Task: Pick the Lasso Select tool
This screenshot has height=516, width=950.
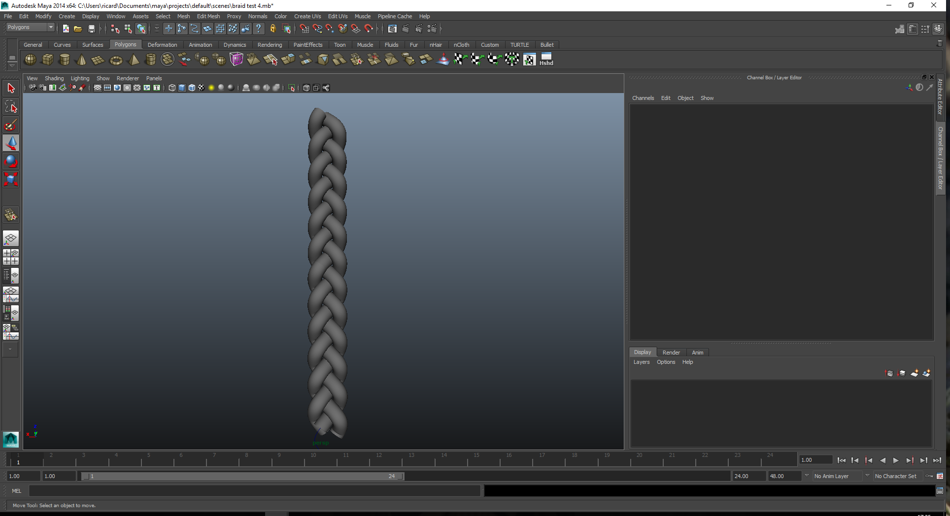Action: tap(11, 106)
